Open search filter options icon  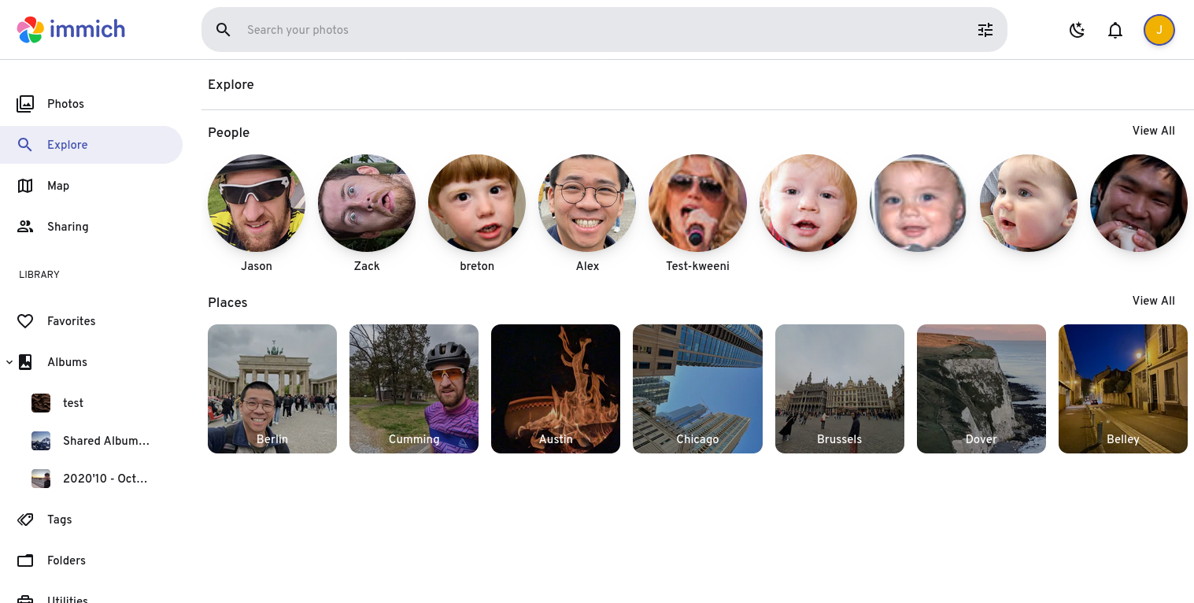coord(985,30)
